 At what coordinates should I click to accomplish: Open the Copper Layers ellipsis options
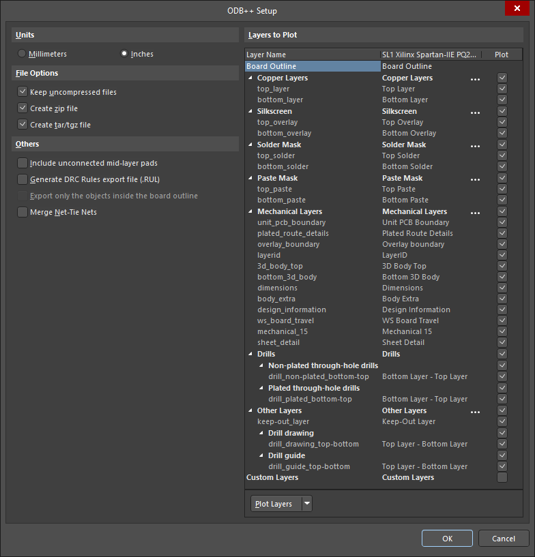[x=475, y=79]
